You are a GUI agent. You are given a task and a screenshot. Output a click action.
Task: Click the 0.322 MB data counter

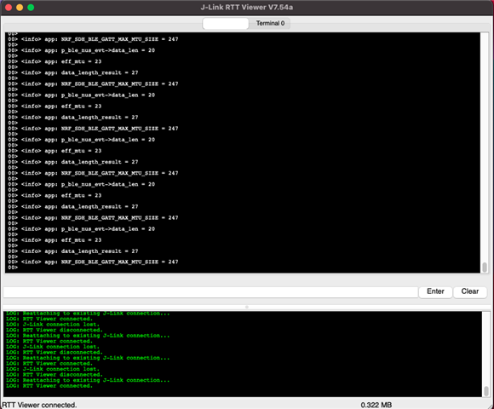[x=376, y=405]
